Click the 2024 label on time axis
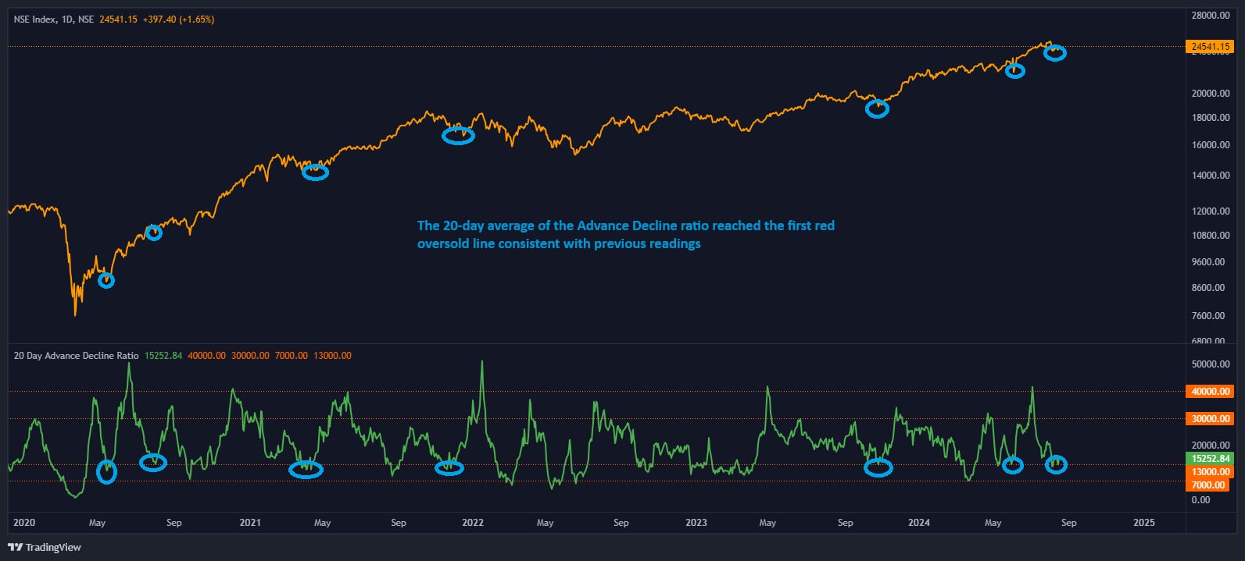1245x561 pixels. point(919,523)
